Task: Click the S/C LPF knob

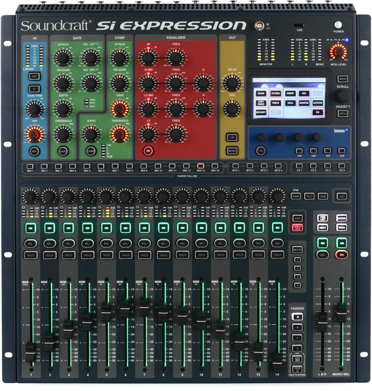Action: 91,57
